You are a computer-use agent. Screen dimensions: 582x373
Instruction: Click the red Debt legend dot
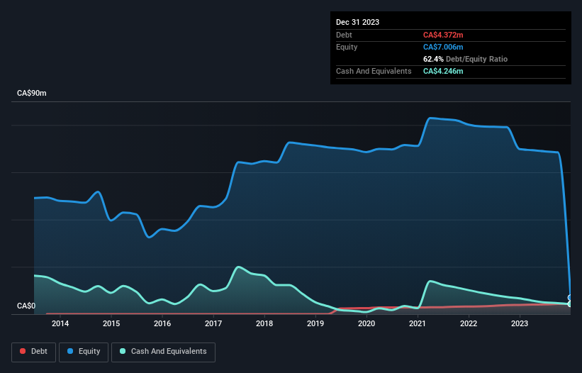click(23, 351)
